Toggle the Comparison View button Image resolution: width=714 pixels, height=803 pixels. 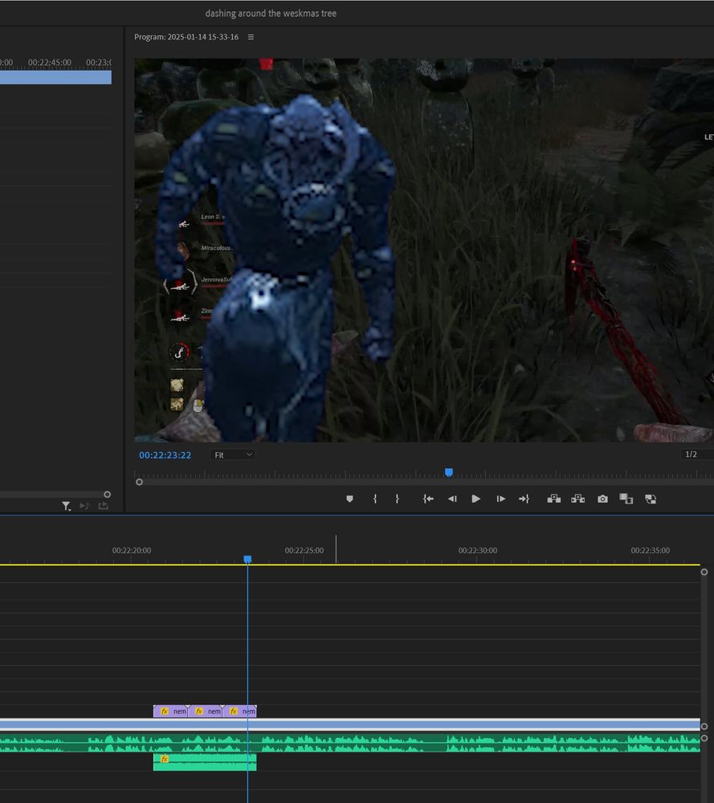626,499
